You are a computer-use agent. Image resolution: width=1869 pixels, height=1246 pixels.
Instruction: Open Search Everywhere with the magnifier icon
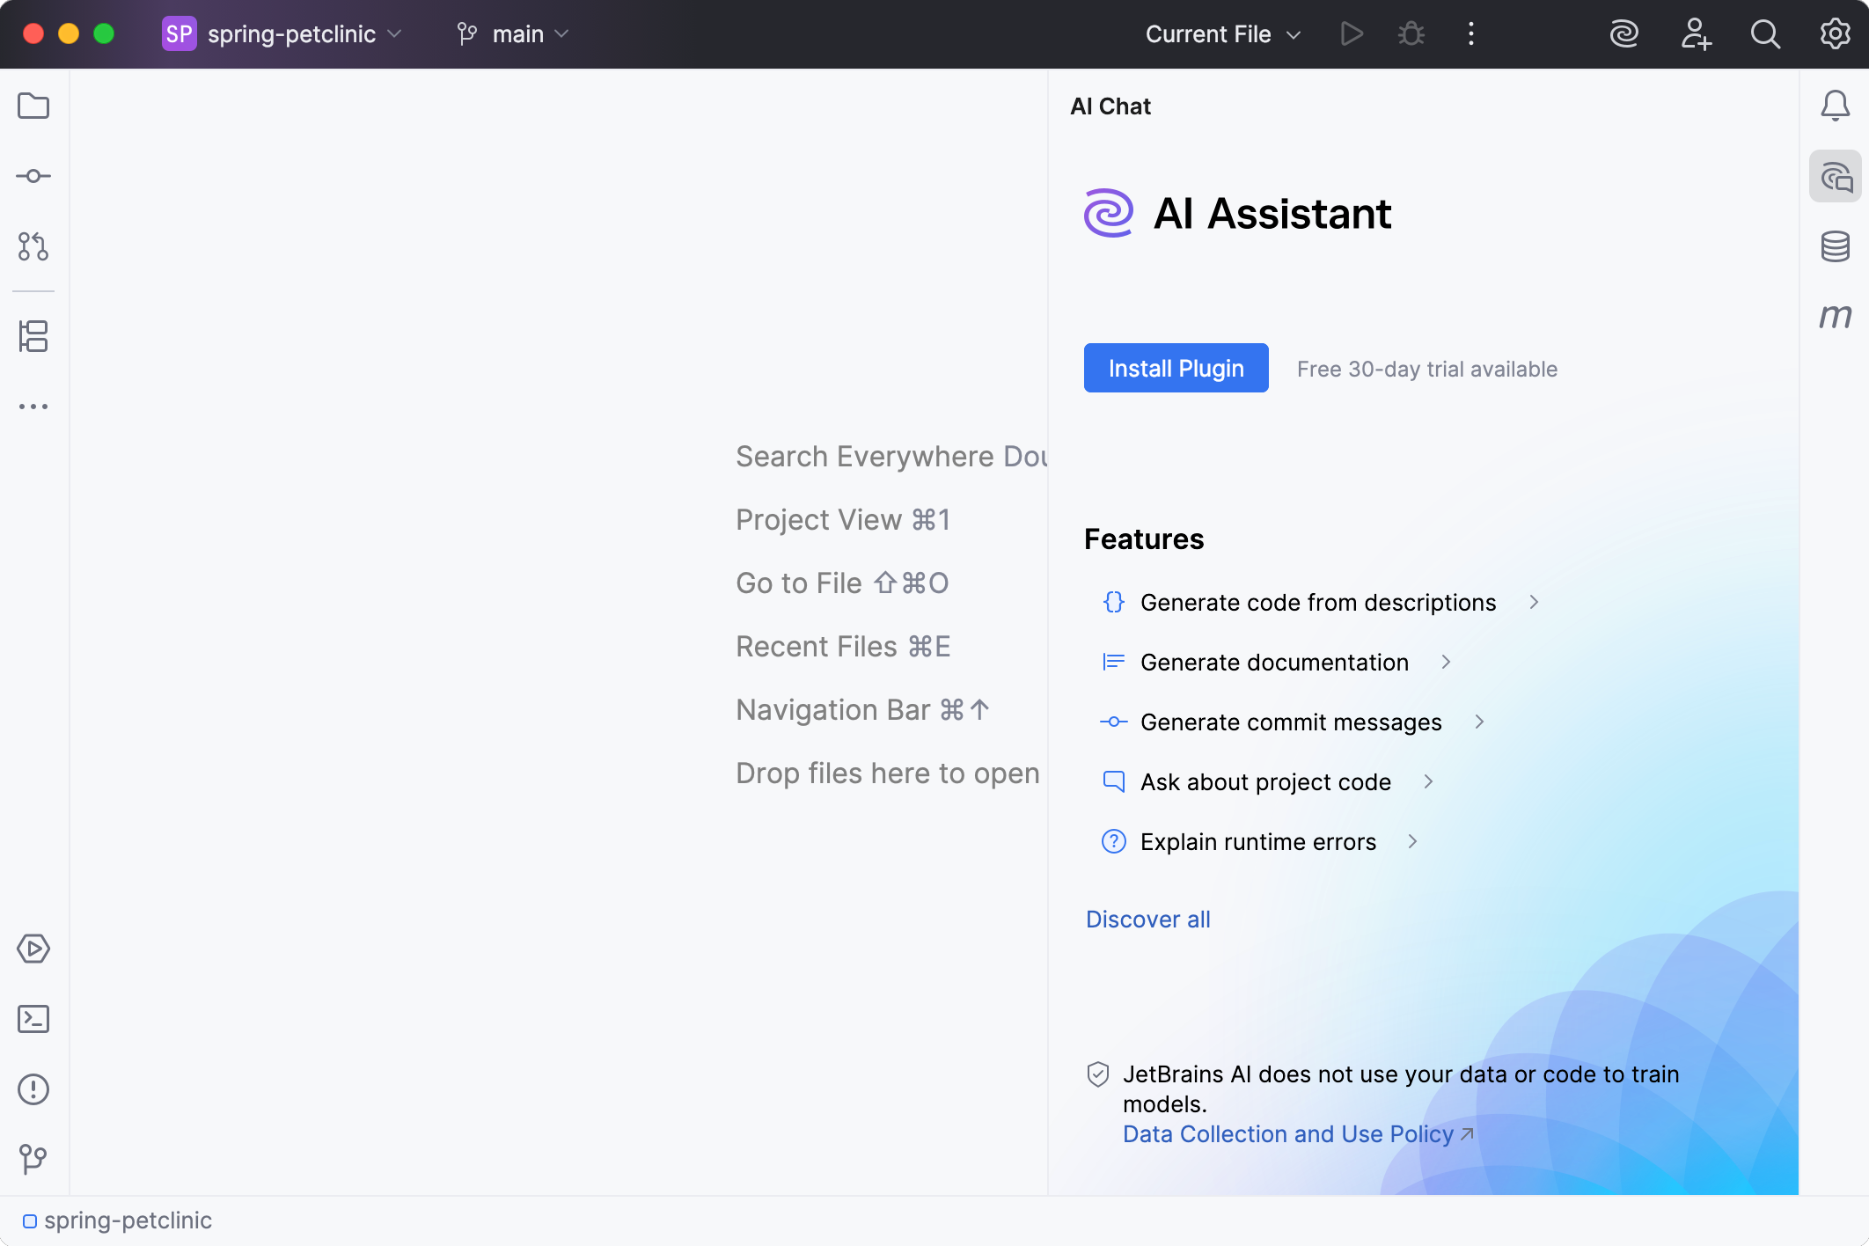1764,34
